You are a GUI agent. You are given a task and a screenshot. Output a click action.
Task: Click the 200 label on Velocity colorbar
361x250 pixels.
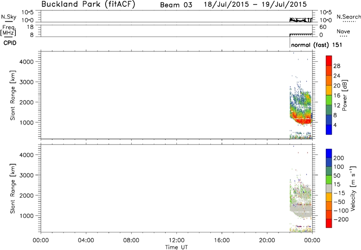[339, 158]
